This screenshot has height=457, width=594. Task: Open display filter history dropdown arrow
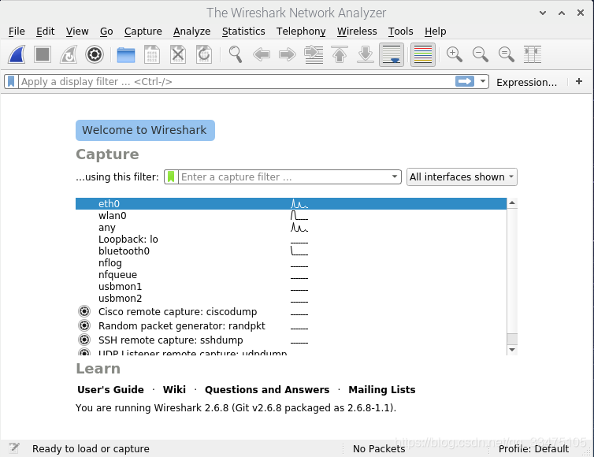pyautogui.click(x=483, y=81)
